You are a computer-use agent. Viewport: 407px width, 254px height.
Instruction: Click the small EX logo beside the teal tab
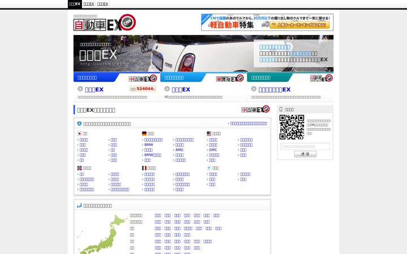(x=321, y=78)
